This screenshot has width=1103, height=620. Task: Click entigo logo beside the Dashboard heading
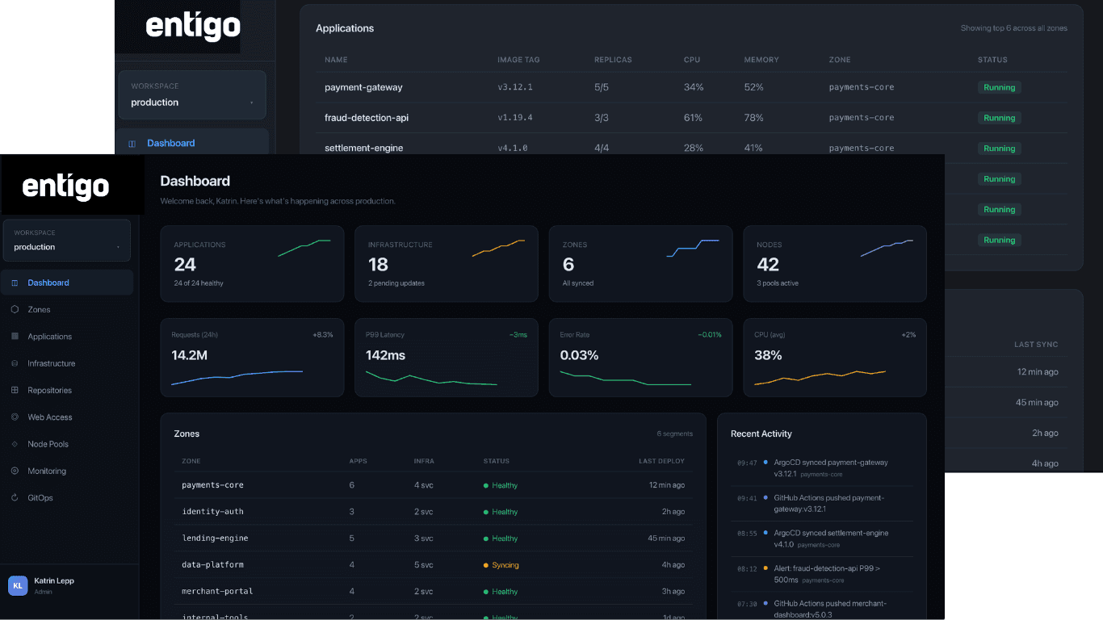65,186
